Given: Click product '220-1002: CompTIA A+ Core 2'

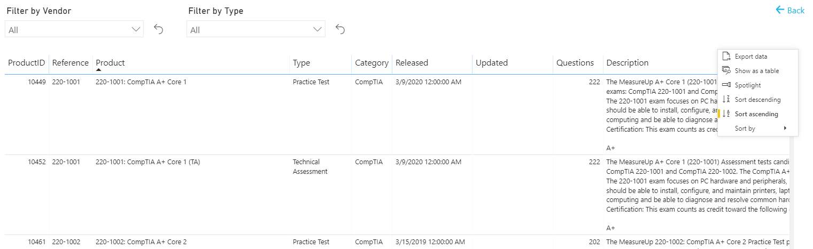Looking at the screenshot, I should [141, 242].
